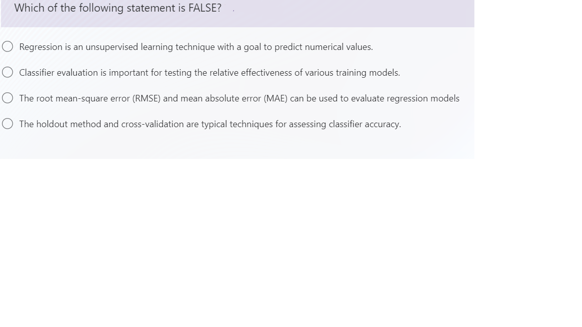Image resolution: width=582 pixels, height=327 pixels.
Task: Click the radio button for the second statement
Action: [x=8, y=72]
